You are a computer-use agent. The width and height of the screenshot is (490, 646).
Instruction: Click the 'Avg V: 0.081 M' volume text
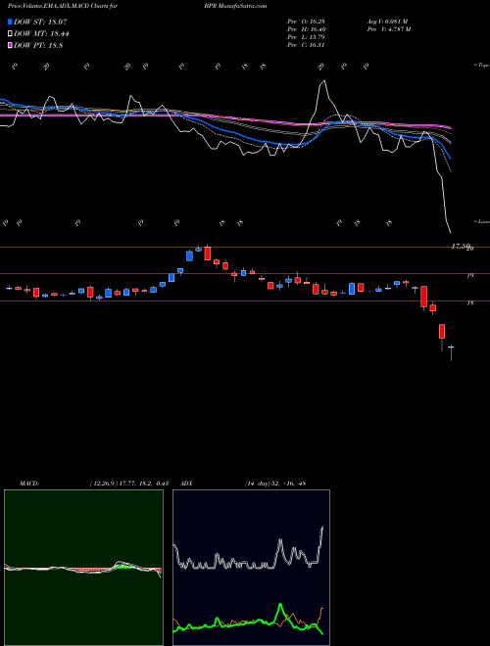click(387, 22)
